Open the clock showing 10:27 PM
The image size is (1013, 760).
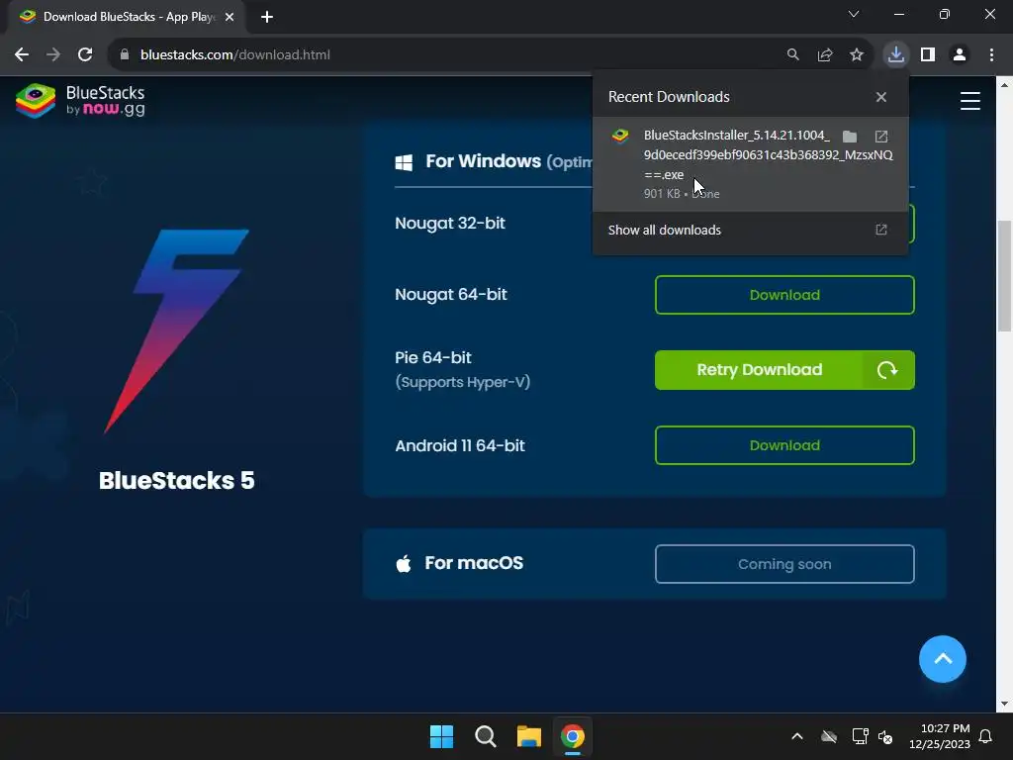(940, 736)
